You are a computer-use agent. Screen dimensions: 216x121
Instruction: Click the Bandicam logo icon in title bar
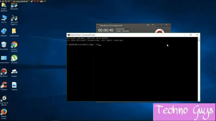tap(98, 26)
